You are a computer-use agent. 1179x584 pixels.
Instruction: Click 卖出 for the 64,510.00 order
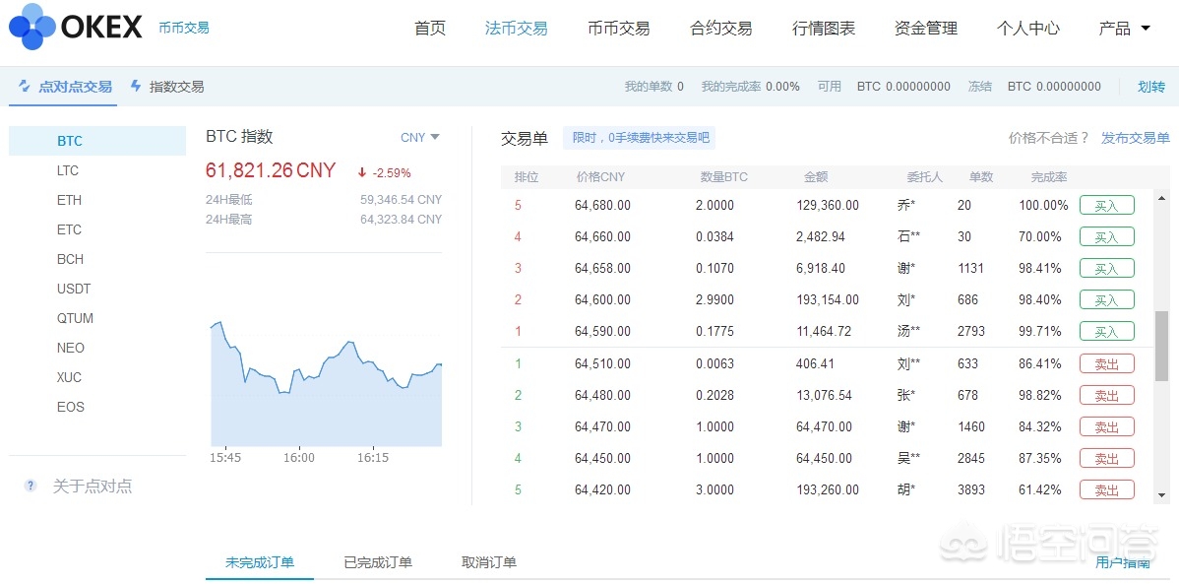click(1106, 363)
